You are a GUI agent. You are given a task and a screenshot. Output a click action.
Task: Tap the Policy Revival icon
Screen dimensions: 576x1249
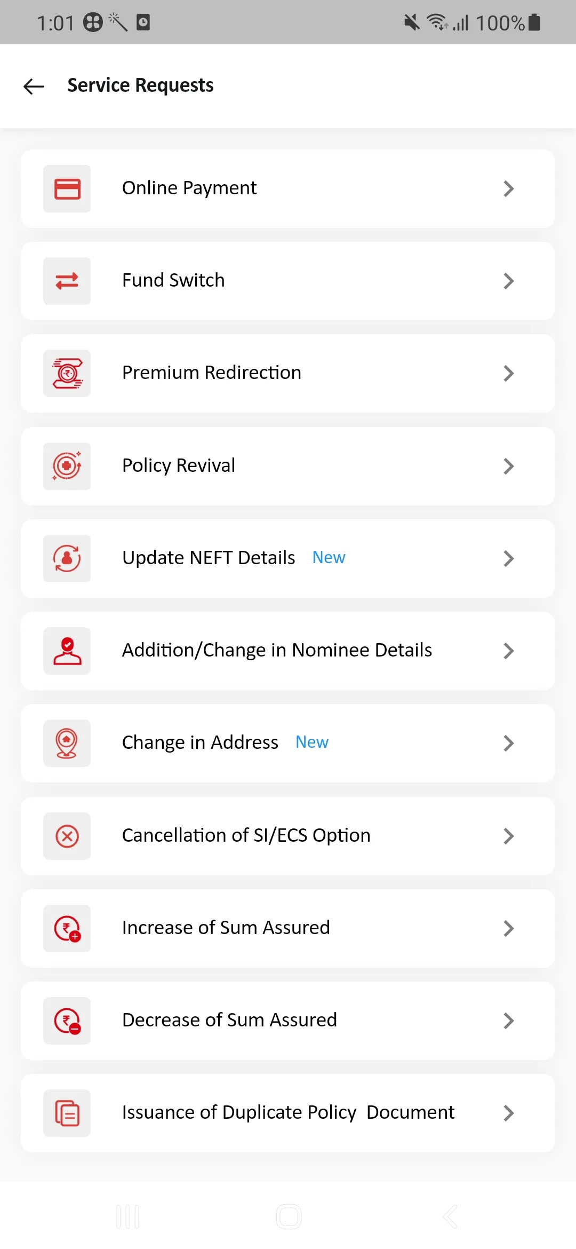(67, 466)
